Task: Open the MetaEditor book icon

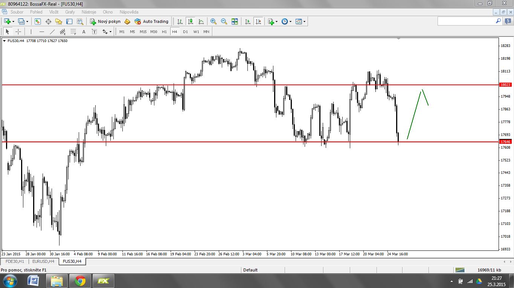Action: click(127, 21)
